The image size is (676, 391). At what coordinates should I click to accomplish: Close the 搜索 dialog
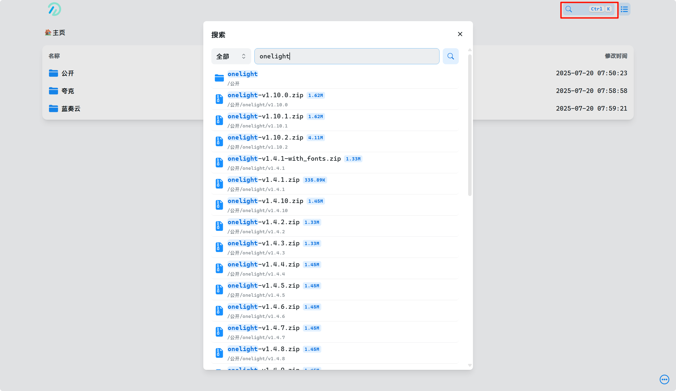point(460,34)
